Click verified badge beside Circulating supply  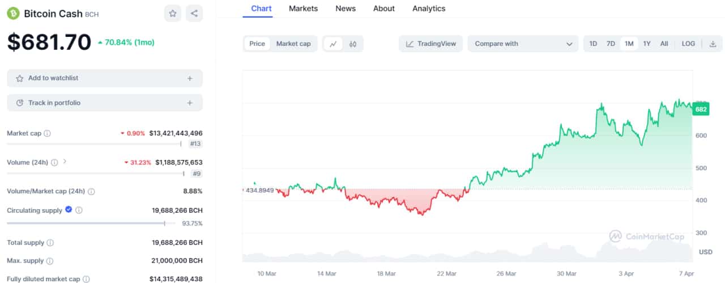69,210
